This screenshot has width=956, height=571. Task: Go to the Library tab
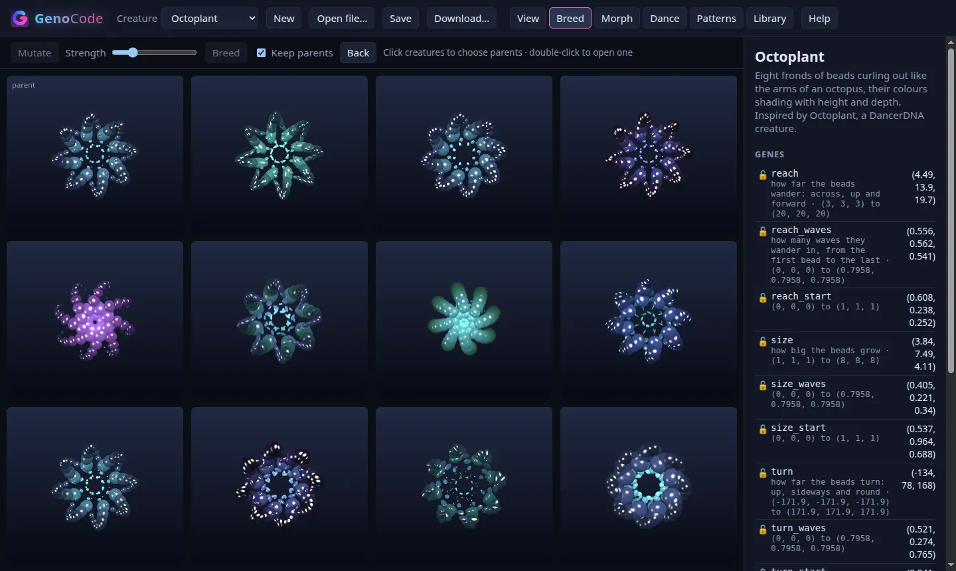click(769, 19)
